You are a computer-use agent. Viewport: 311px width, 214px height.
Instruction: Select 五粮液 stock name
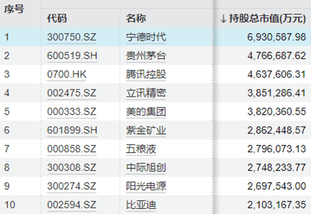[x=141, y=149]
